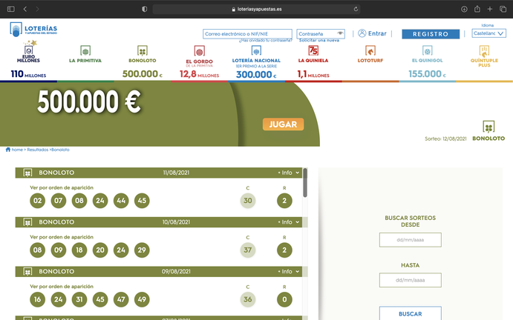513x320 pixels.
Task: Expand Info for the 10/08/2021 draw
Action: [289, 222]
